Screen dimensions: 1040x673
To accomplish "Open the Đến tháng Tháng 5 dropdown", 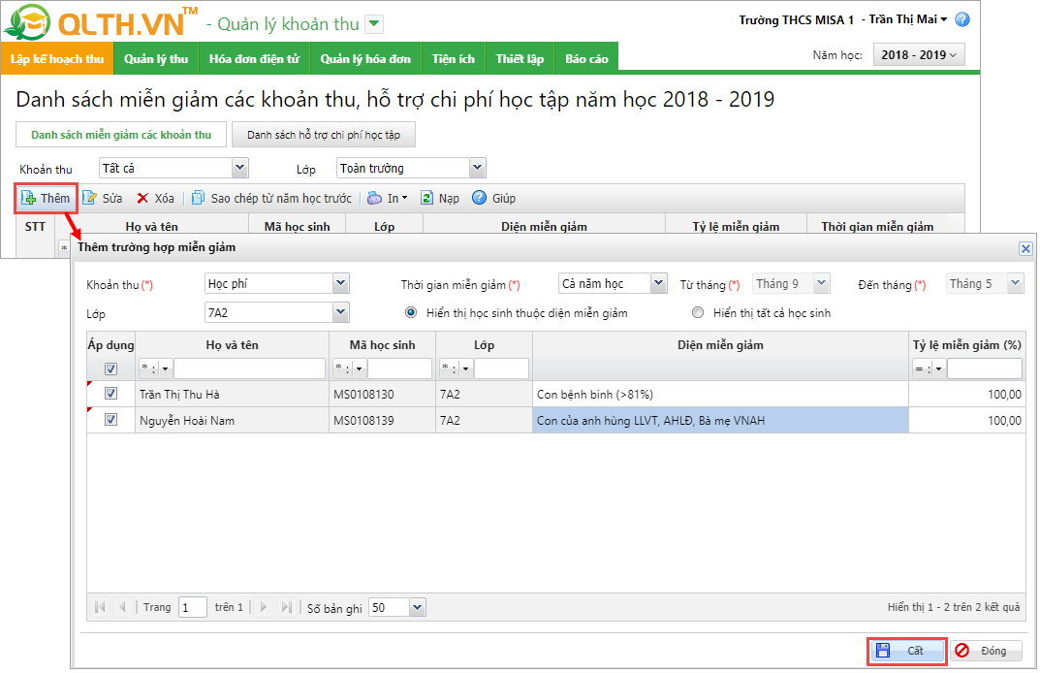I will pyautogui.click(x=1016, y=283).
